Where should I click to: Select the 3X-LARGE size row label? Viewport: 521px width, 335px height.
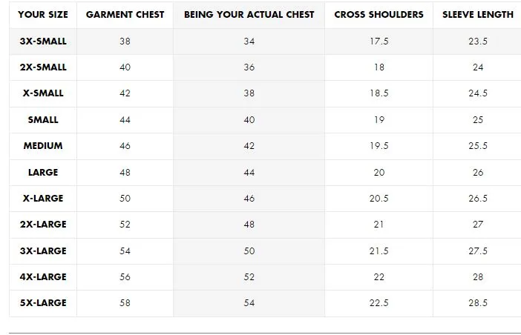tap(43, 251)
